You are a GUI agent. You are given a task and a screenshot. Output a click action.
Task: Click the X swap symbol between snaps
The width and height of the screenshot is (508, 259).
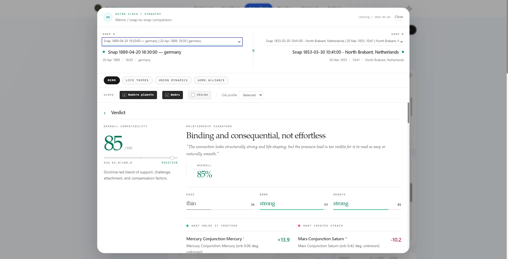pyautogui.click(x=253, y=50)
